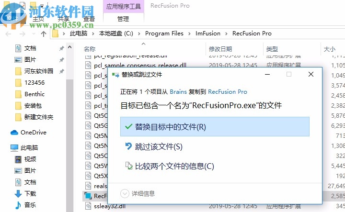Click the ssleay32.dll file icon

[88, 206]
